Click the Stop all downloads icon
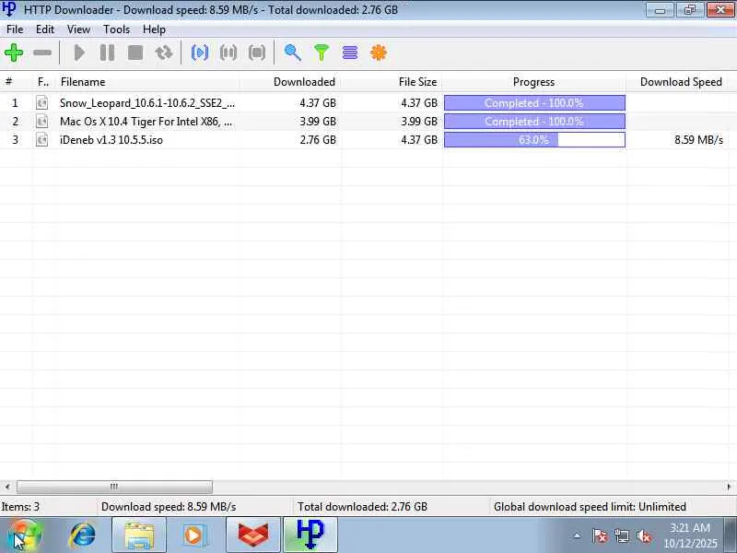The image size is (737, 553). point(257,53)
